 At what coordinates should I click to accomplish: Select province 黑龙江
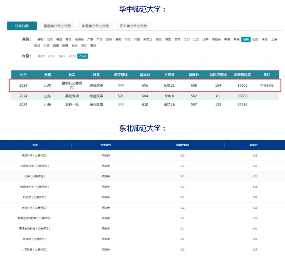[148, 39]
